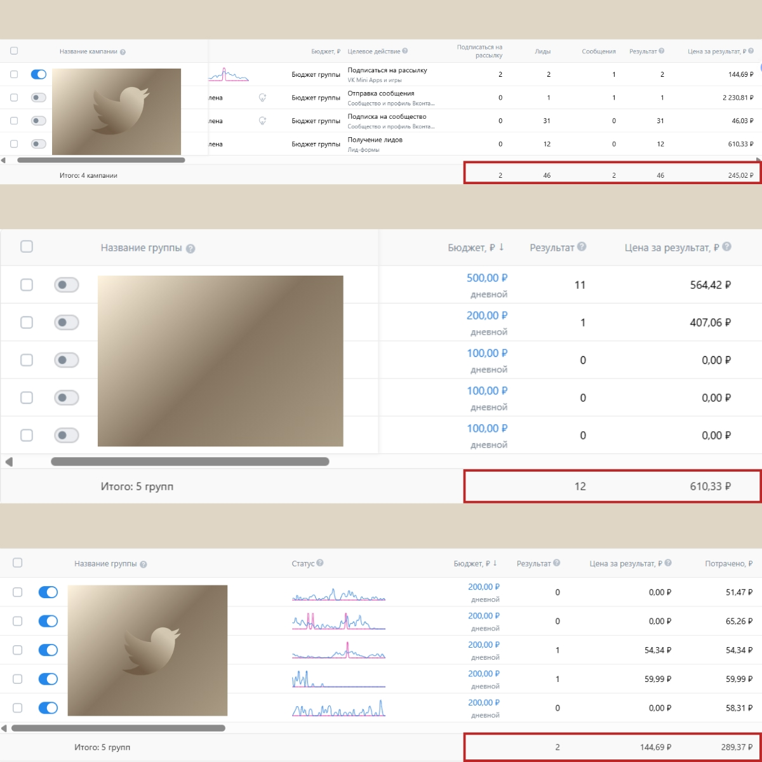Click horizontal scrollbar above Итого 610,33 ₽ row
The image size is (762, 762).
(190, 462)
